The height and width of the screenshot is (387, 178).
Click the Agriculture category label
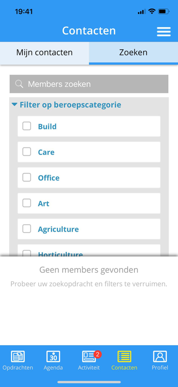(x=58, y=229)
